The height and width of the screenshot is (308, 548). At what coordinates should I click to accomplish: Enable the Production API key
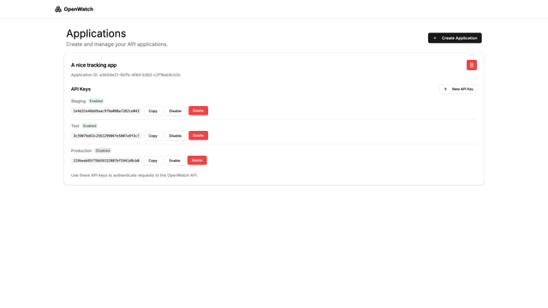[x=175, y=161]
